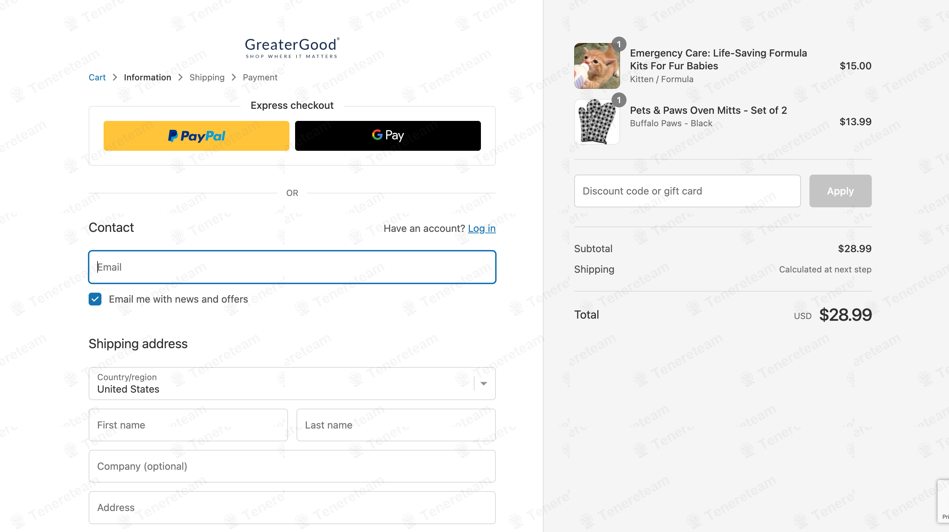
Task: Select the Information breadcrumb step
Action: point(147,77)
